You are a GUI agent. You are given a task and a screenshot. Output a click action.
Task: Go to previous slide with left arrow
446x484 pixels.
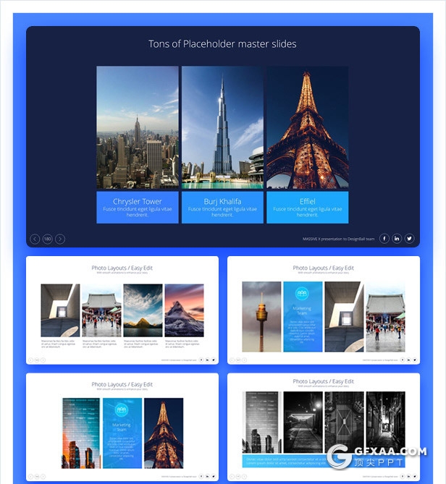35,239
